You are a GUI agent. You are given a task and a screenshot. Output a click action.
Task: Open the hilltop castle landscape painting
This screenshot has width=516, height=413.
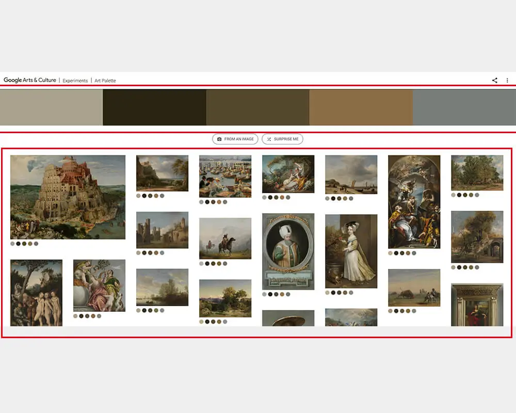(162, 173)
